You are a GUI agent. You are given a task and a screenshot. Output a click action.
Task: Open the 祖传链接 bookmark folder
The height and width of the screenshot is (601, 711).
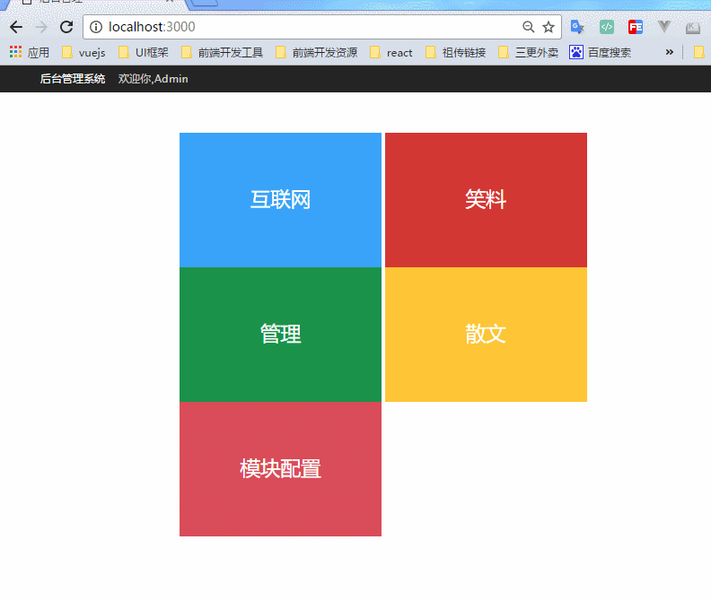456,53
